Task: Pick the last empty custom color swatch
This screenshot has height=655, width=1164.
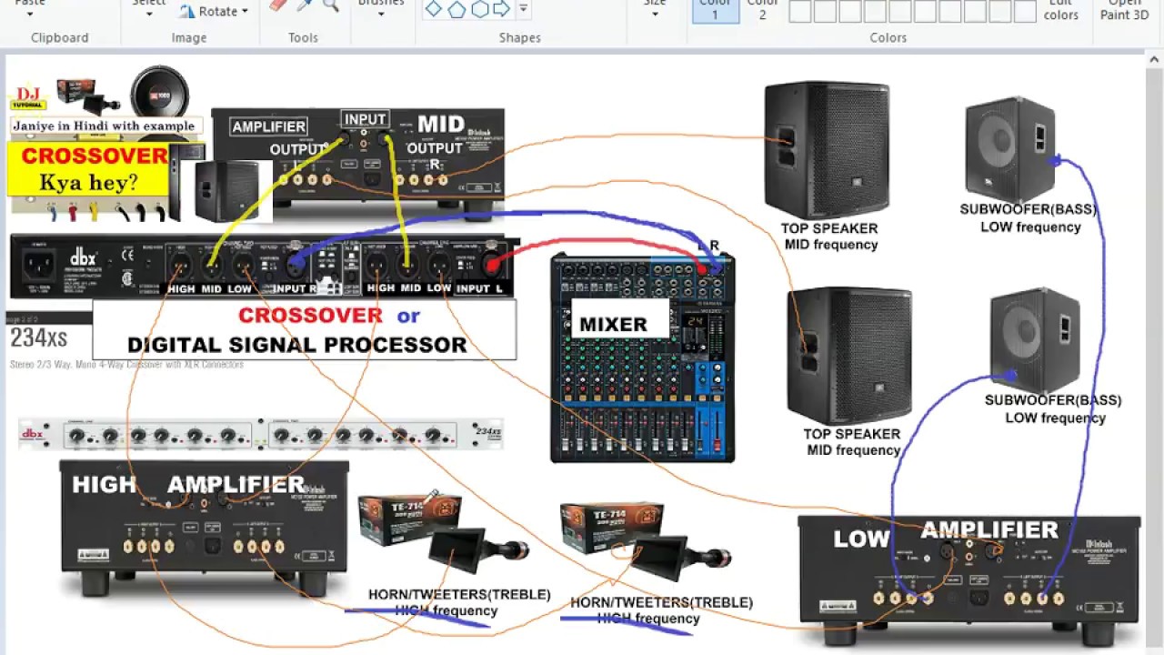Action: point(1024,11)
